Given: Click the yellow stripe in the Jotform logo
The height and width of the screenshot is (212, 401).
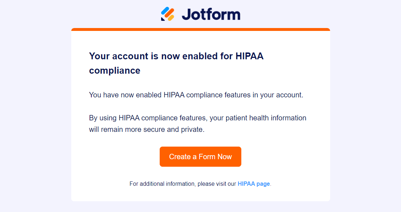Looking at the screenshot, I should pos(171,17).
